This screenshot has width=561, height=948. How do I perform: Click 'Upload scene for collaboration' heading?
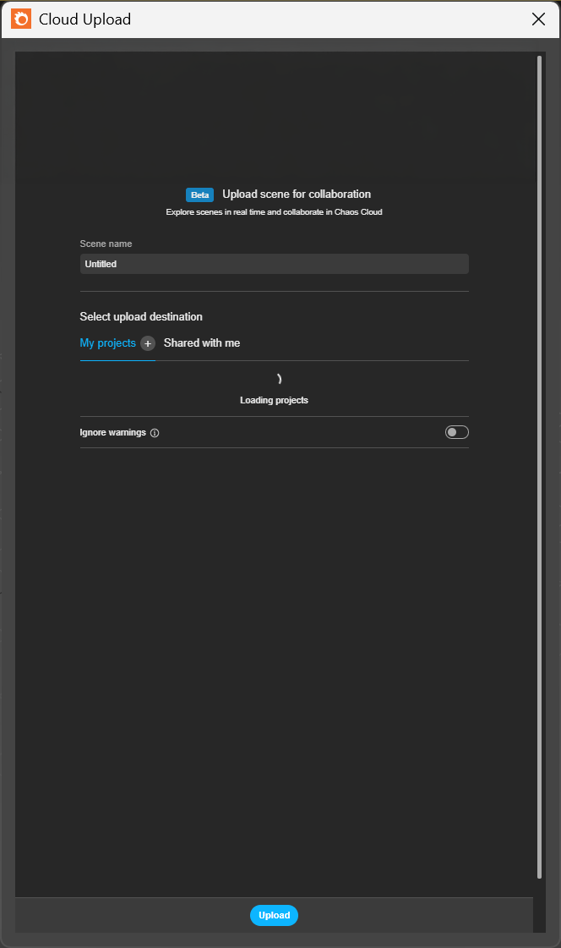coord(297,194)
